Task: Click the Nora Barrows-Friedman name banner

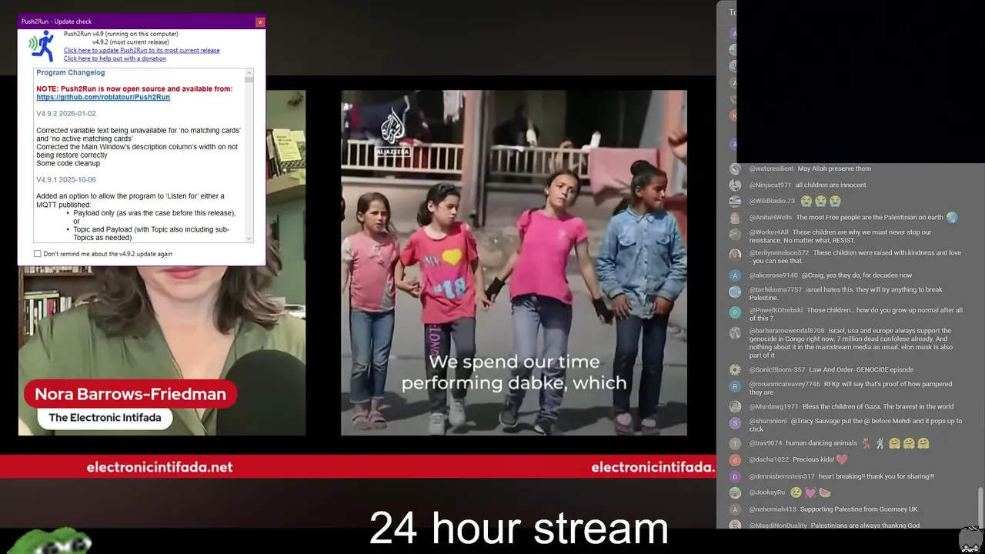Action: point(131,395)
